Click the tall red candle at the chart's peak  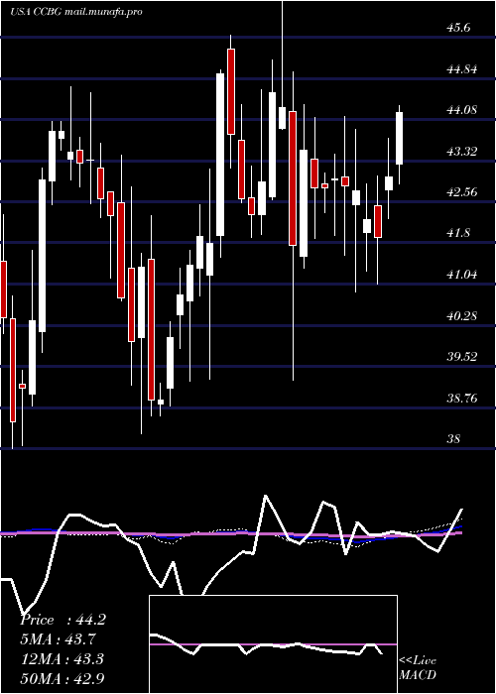[x=231, y=91]
